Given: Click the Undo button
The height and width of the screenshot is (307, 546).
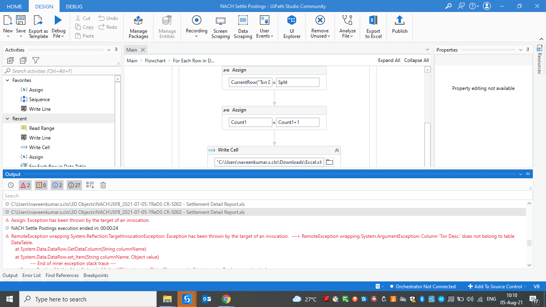Looking at the screenshot, I should (x=108, y=18).
